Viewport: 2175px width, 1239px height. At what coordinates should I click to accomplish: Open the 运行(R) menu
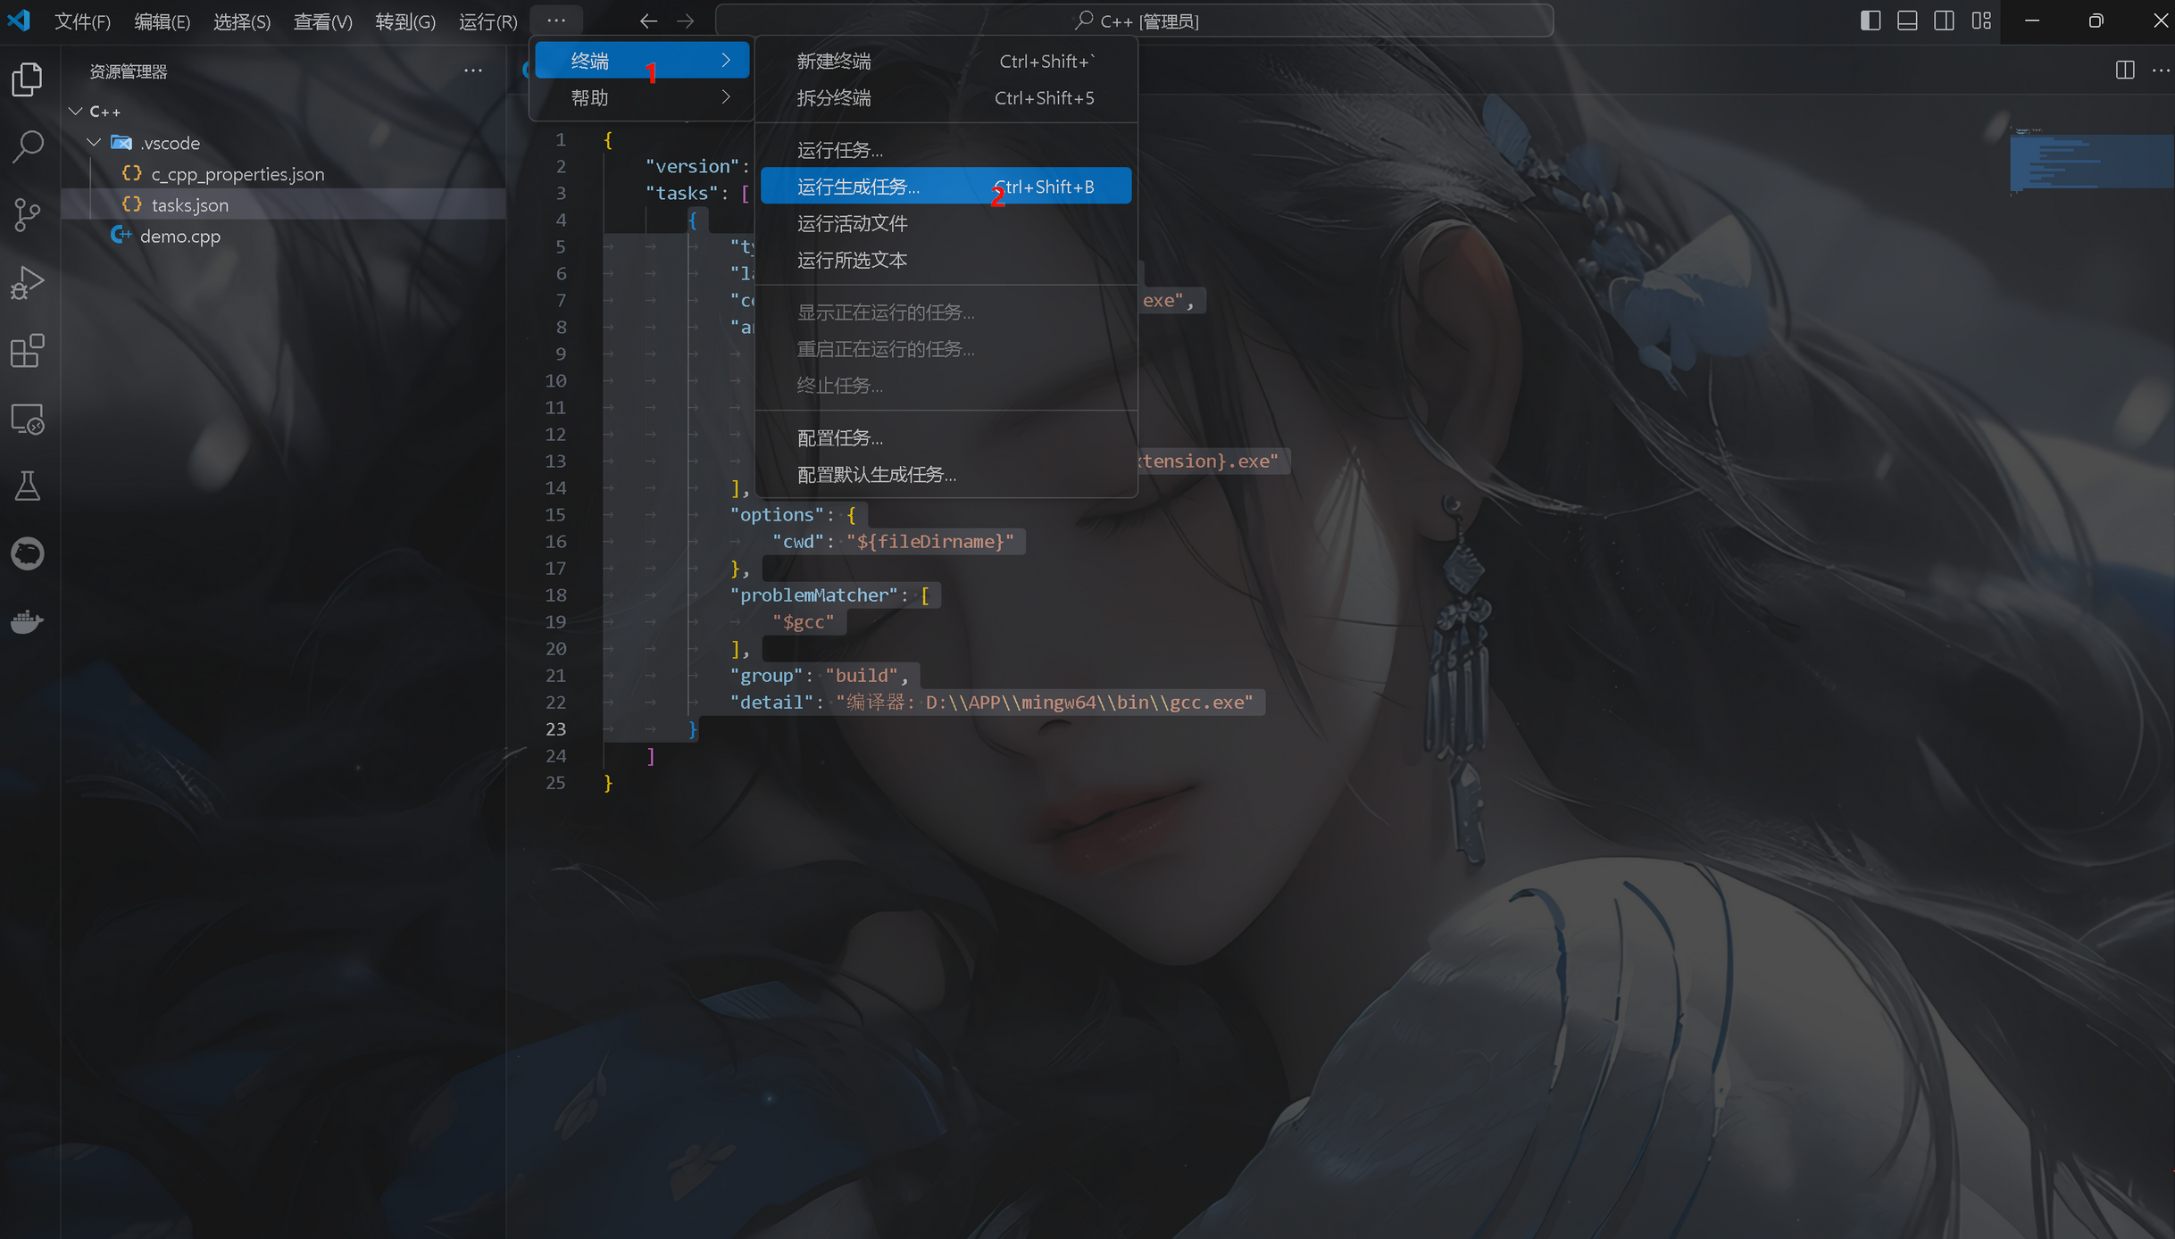click(487, 21)
